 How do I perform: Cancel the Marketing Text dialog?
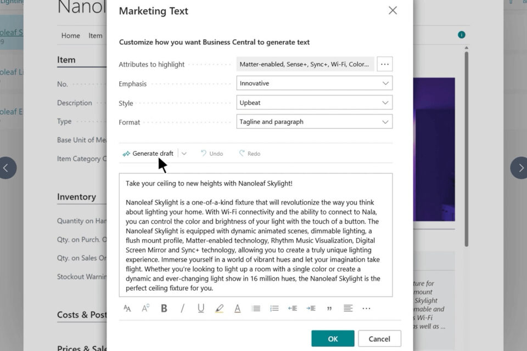pyautogui.click(x=379, y=338)
